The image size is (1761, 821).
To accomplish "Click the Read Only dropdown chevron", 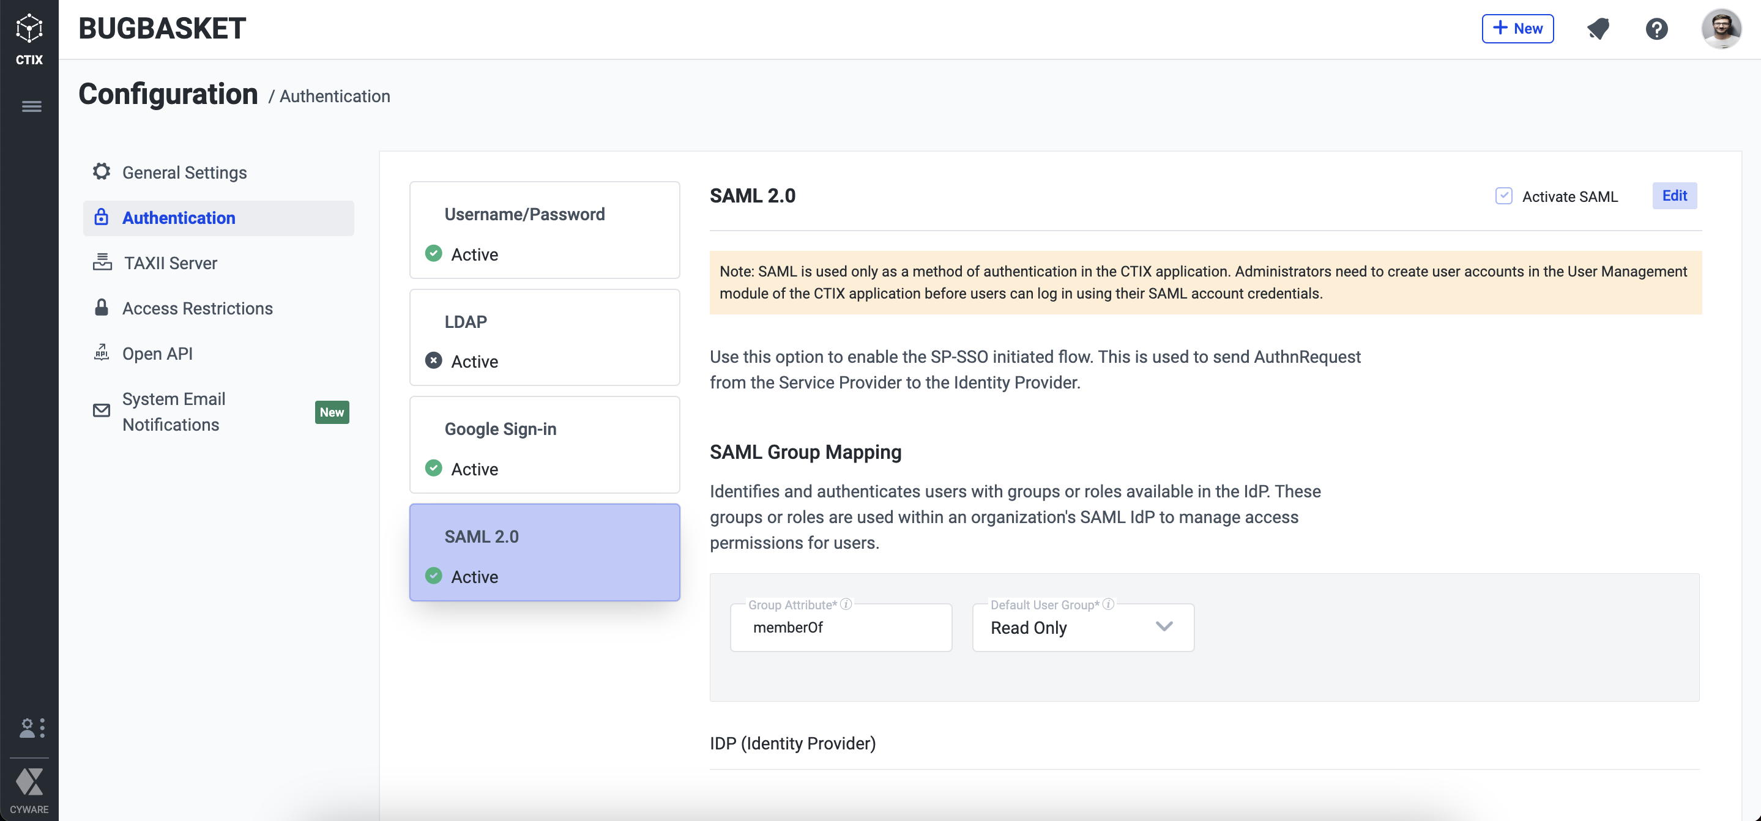I will tap(1164, 626).
